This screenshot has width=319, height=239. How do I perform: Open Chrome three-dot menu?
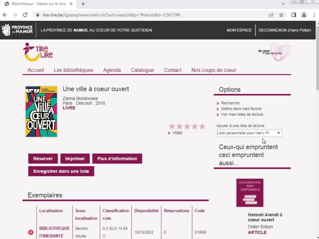314,15
